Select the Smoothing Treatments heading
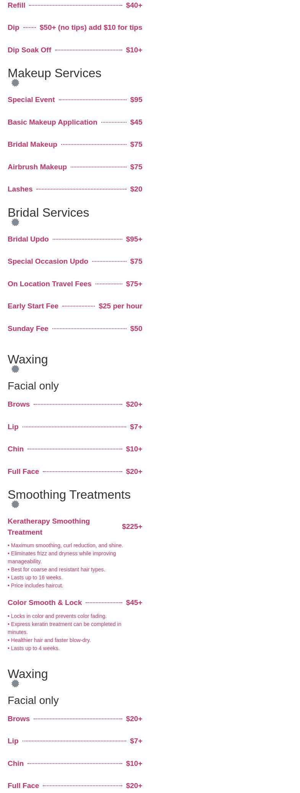The width and height of the screenshot is (300, 793). pos(69,495)
